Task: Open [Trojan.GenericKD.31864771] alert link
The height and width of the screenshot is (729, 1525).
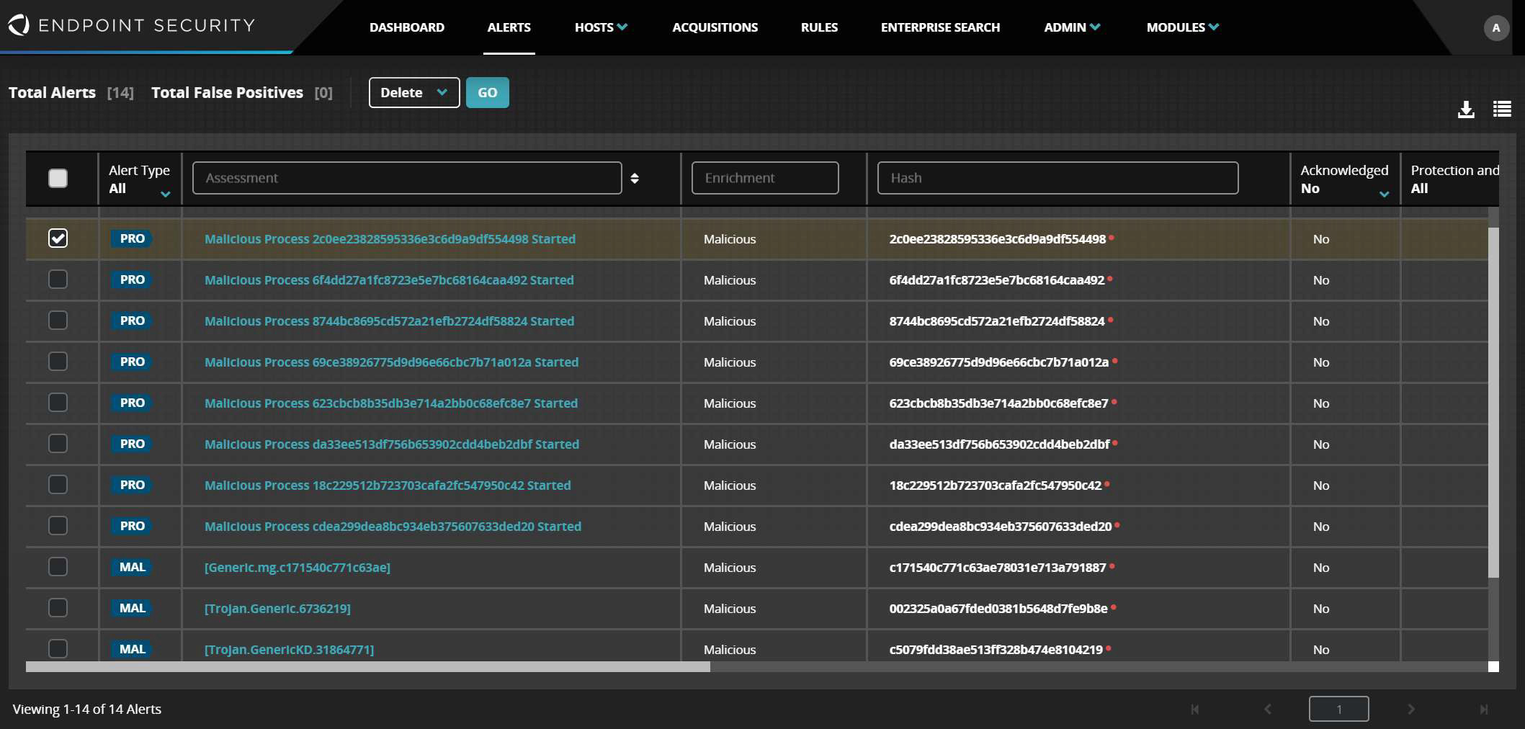Action: [289, 650]
